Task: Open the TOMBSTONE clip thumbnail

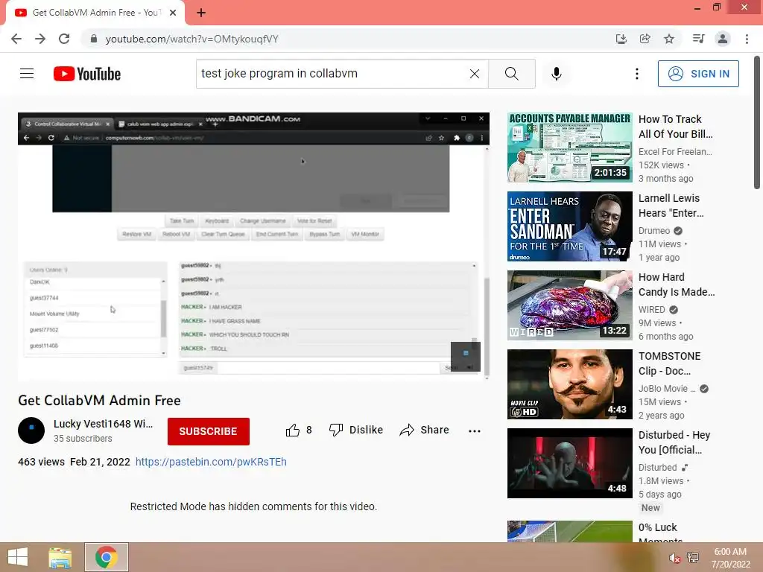Action: (x=570, y=384)
